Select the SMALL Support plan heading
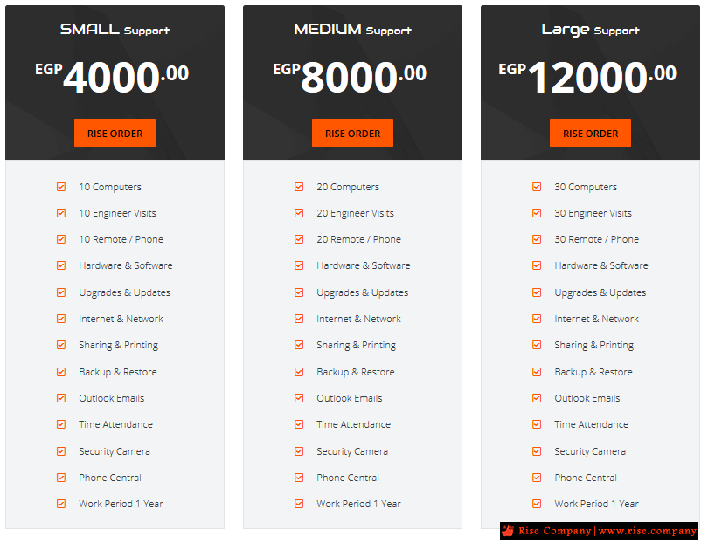 tap(115, 30)
